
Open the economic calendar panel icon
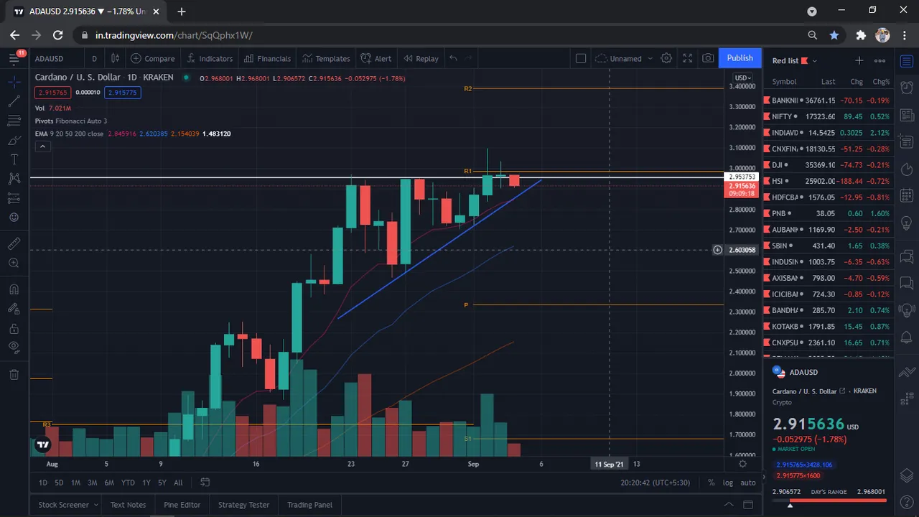[906, 195]
